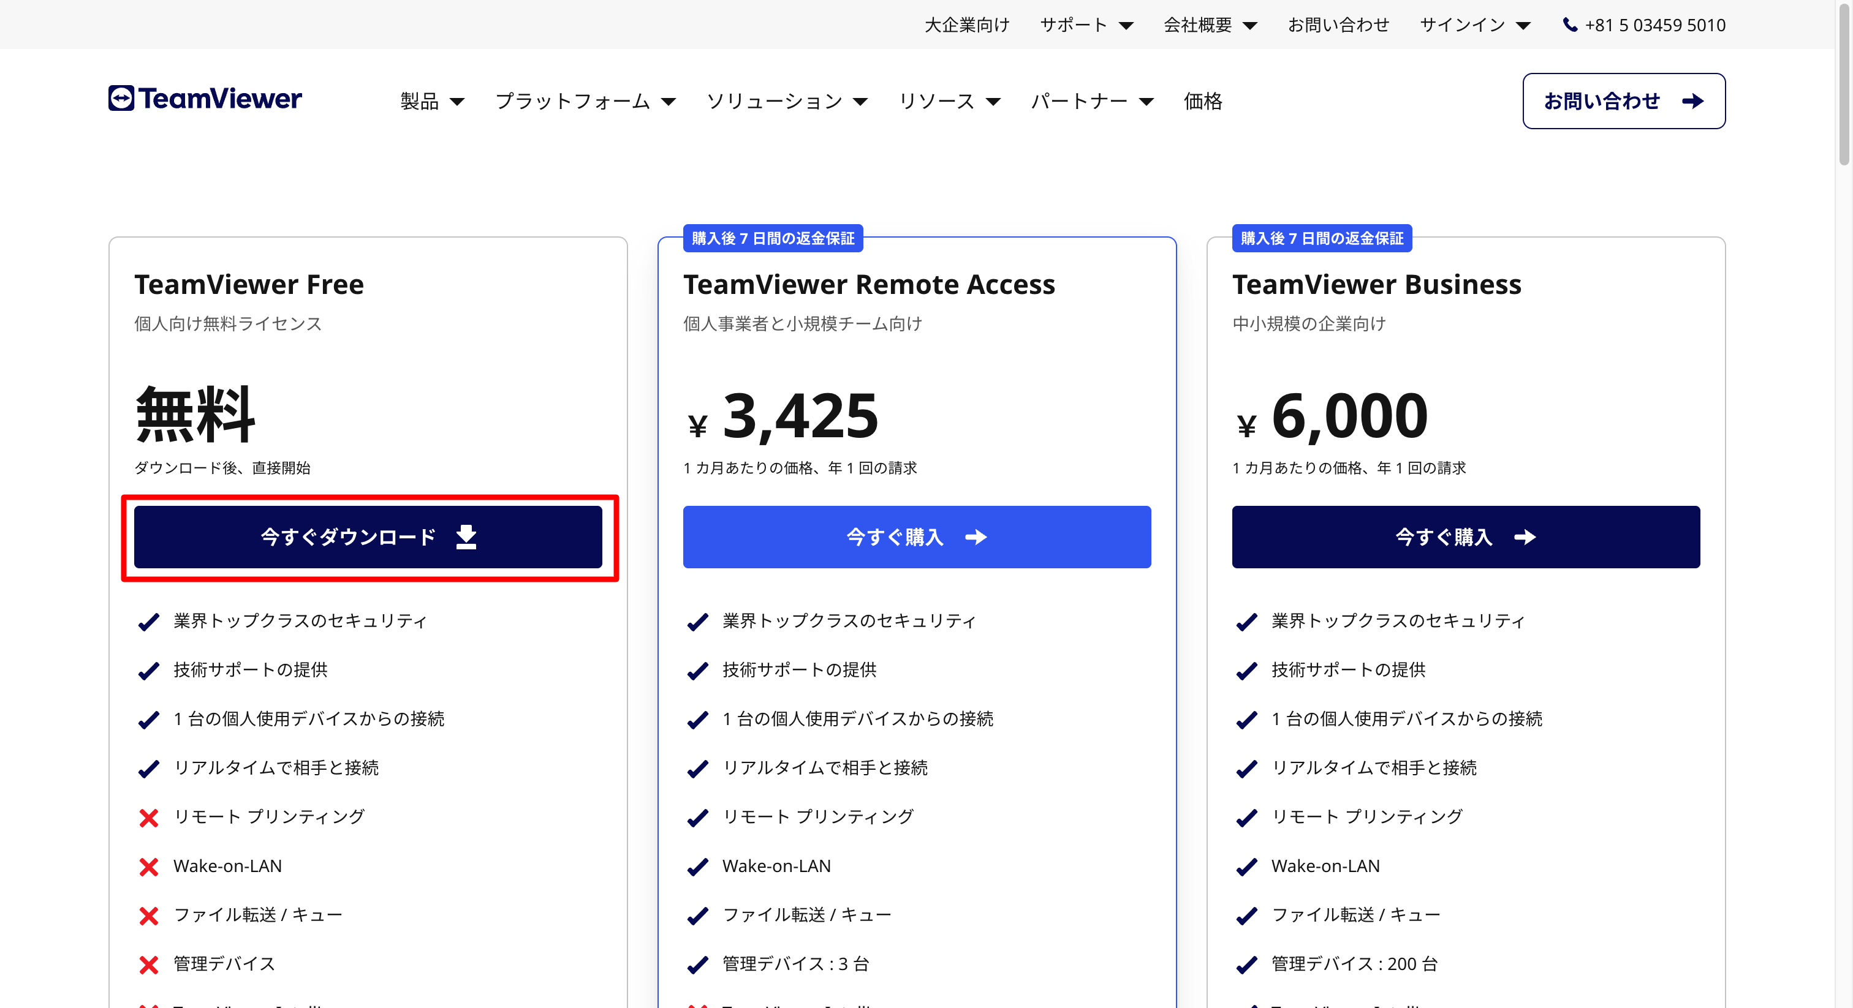This screenshot has width=1853, height=1008.
Task: Click red X beside ファイル転送 / キュー in Free plan
Action: [x=149, y=916]
